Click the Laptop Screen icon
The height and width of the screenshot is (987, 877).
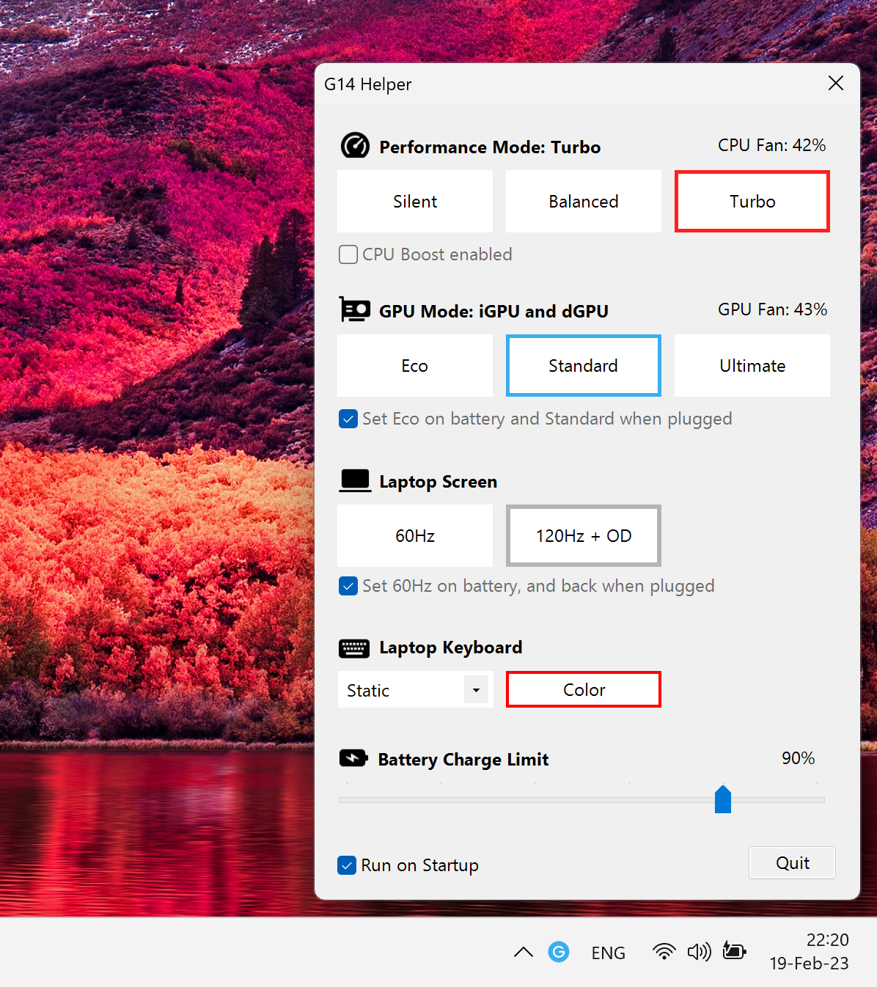point(355,481)
